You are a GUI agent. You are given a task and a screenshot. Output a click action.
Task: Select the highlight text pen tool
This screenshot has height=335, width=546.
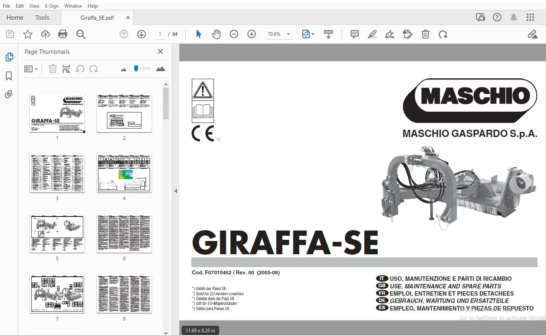point(372,35)
